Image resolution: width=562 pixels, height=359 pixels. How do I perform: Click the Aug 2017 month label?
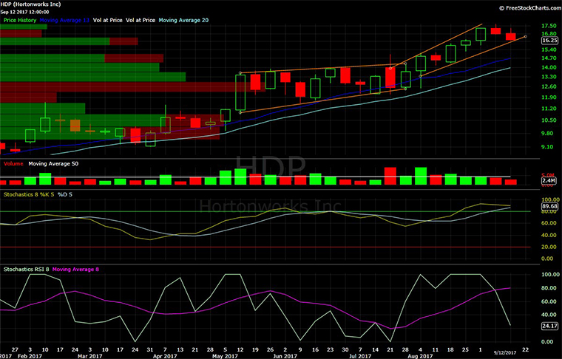point(420,356)
